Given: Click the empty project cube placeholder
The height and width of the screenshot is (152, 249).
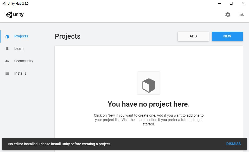Looking at the screenshot, I should [x=149, y=83].
